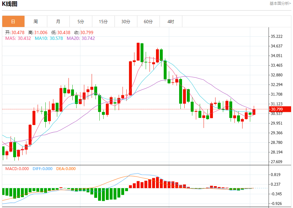
Task: Click the 0.237 MACD axis label
Action: [276, 184]
